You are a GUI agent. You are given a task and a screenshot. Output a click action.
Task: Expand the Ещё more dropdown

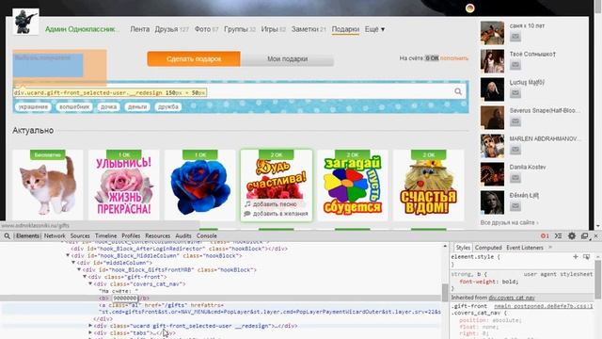click(x=374, y=29)
